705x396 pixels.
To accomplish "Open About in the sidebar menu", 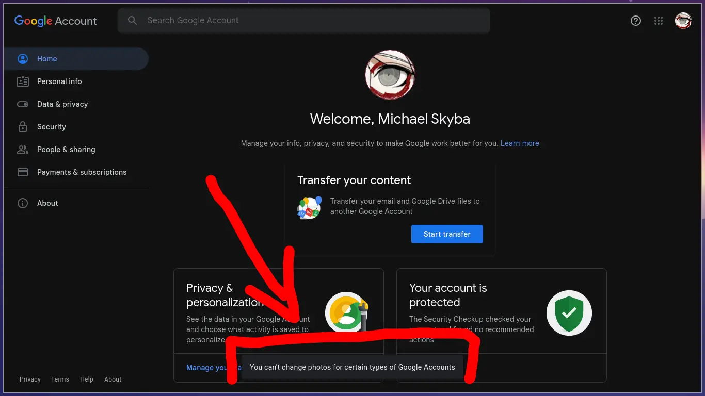I will 76,203.
